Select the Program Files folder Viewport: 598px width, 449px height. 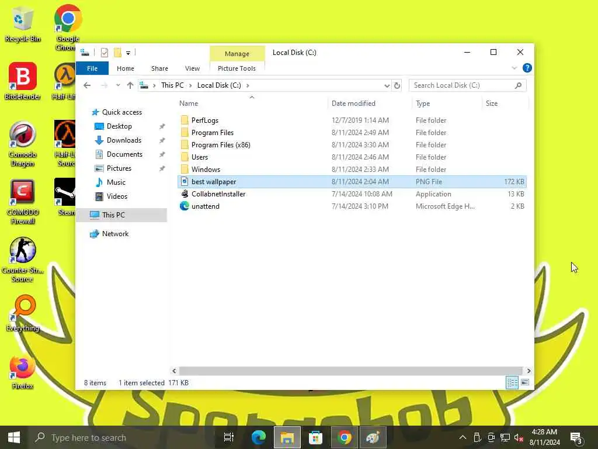coord(352,133)
